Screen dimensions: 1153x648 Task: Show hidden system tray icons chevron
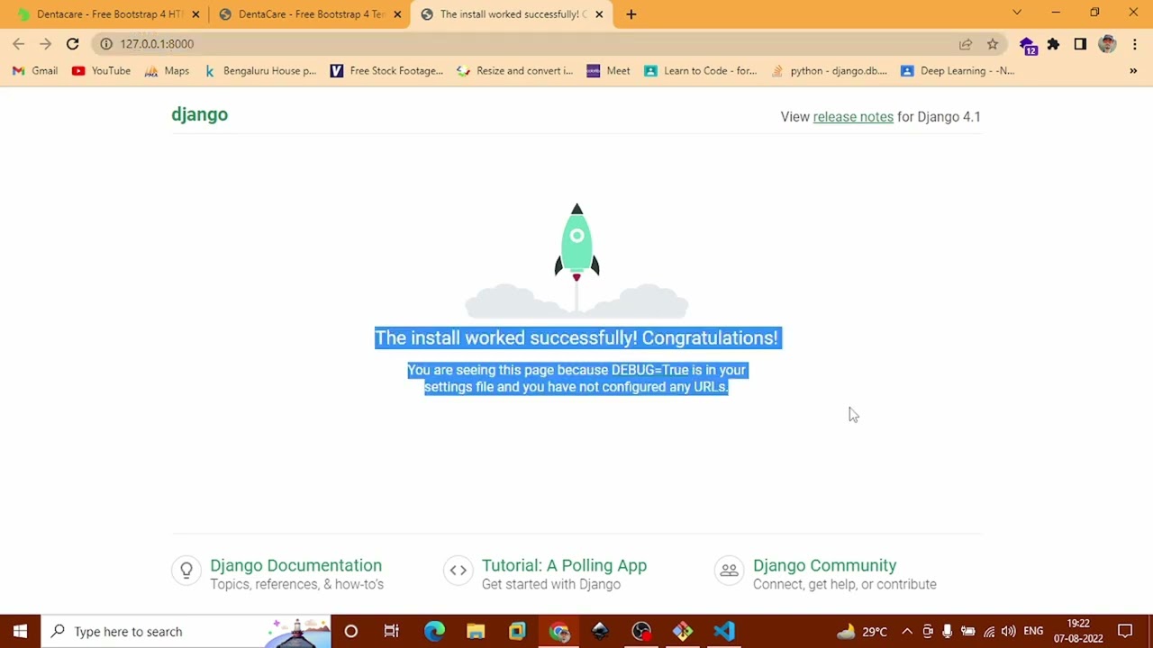pyautogui.click(x=907, y=632)
